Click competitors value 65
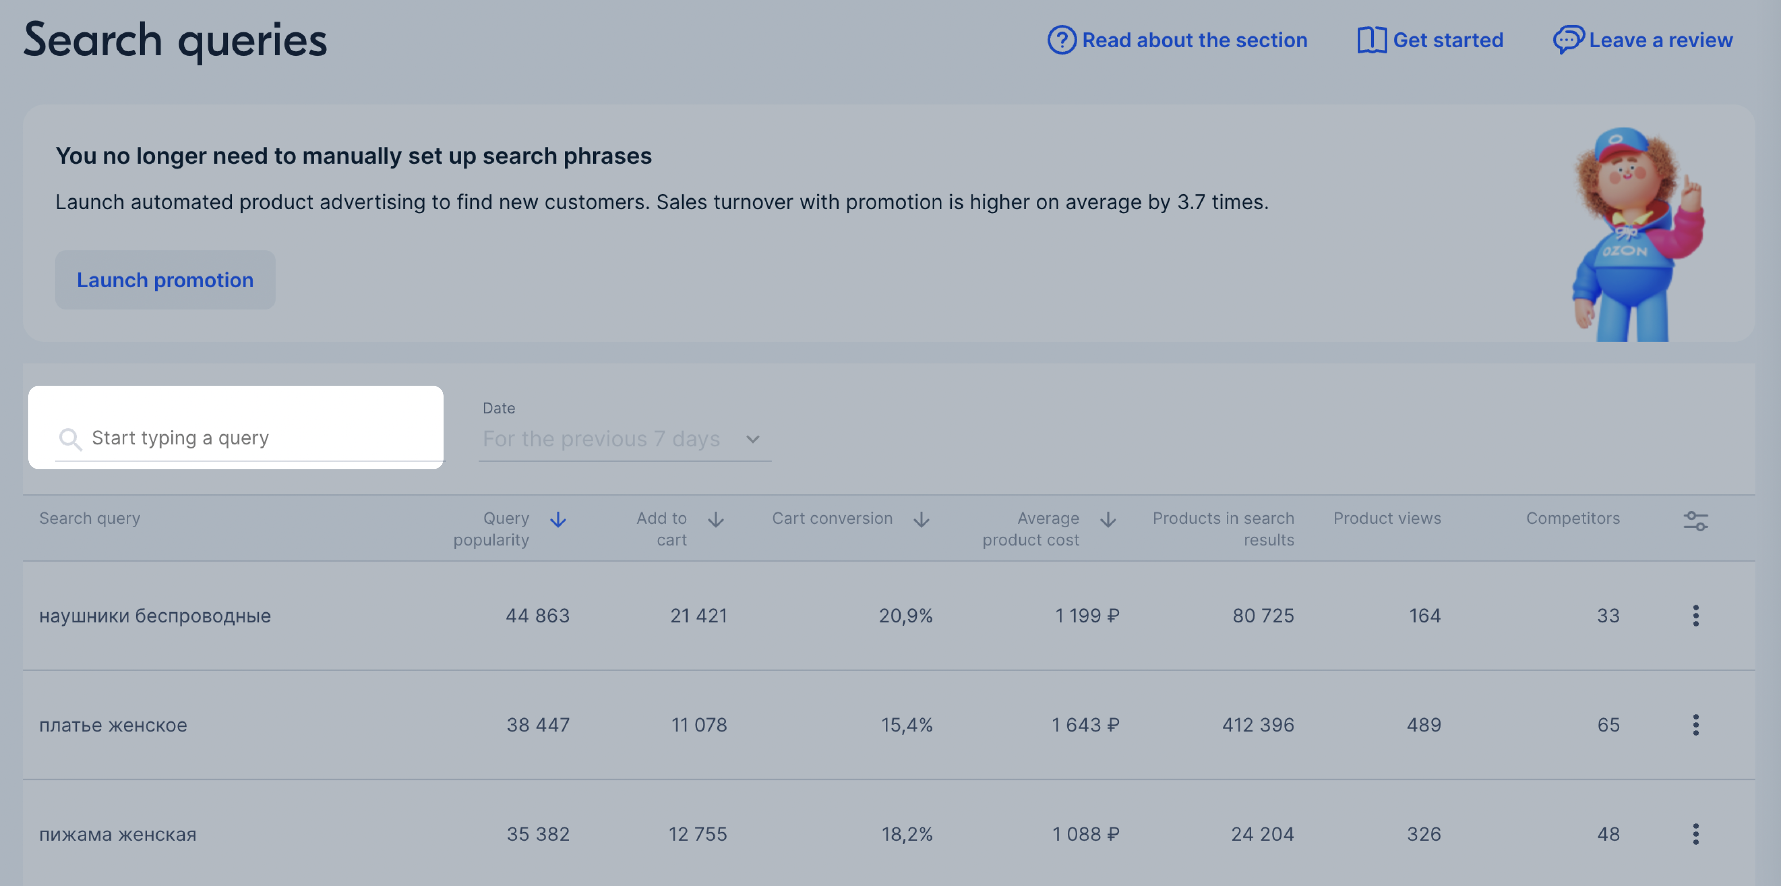This screenshot has height=886, width=1781. [x=1608, y=724]
